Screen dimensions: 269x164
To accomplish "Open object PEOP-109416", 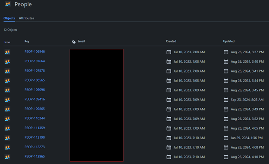I will click(x=34, y=99).
